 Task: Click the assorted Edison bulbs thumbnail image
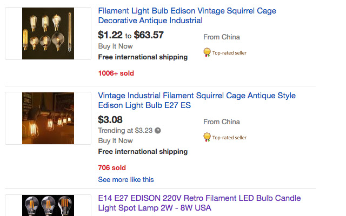click(x=48, y=33)
